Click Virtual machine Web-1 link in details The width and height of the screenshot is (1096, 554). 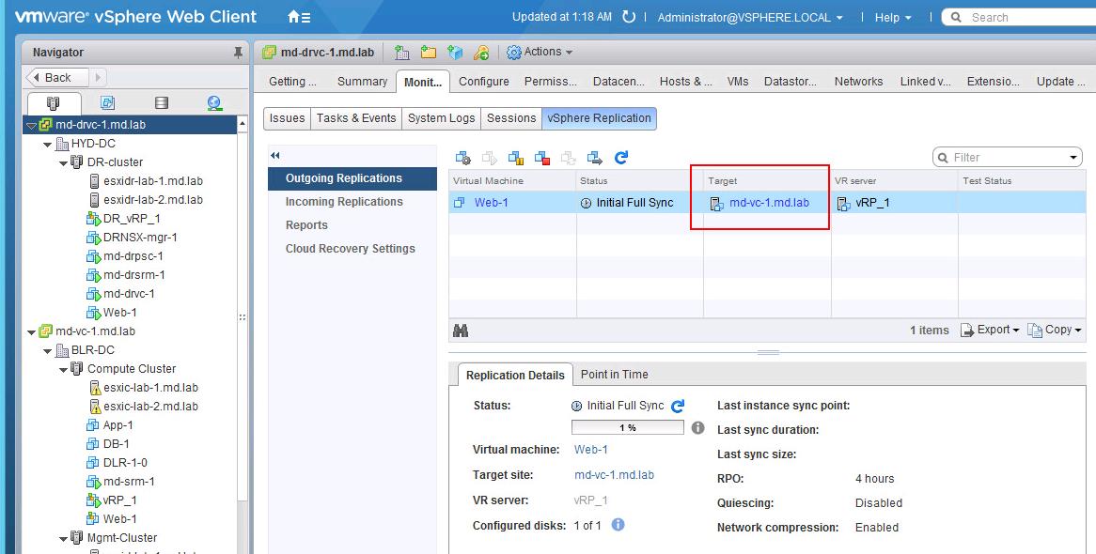tap(590, 450)
